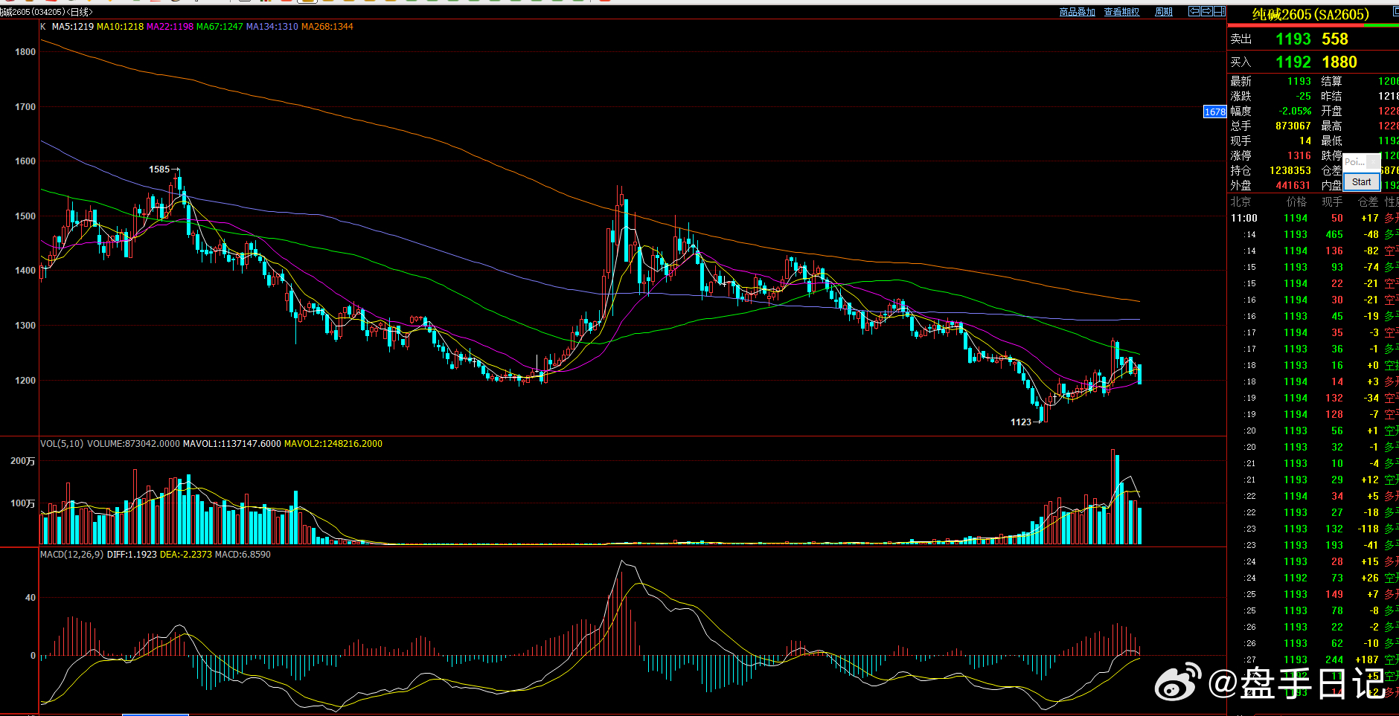Viewport: 1399px width, 716px height.
Task: Click the tick volume 465
Action: pyautogui.click(x=1334, y=235)
